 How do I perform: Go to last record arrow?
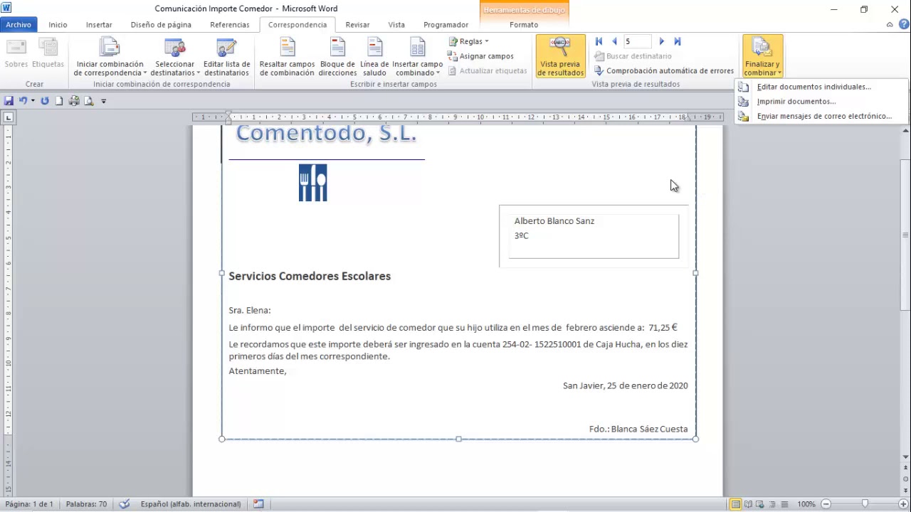click(x=678, y=42)
